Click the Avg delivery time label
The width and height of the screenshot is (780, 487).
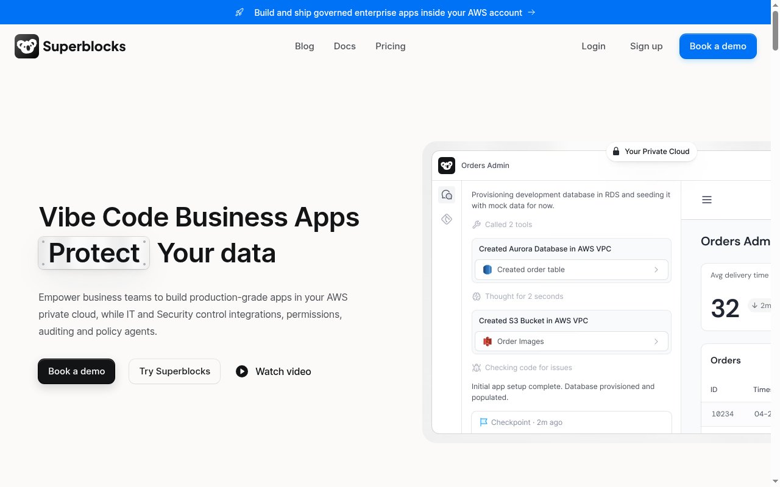(x=739, y=275)
